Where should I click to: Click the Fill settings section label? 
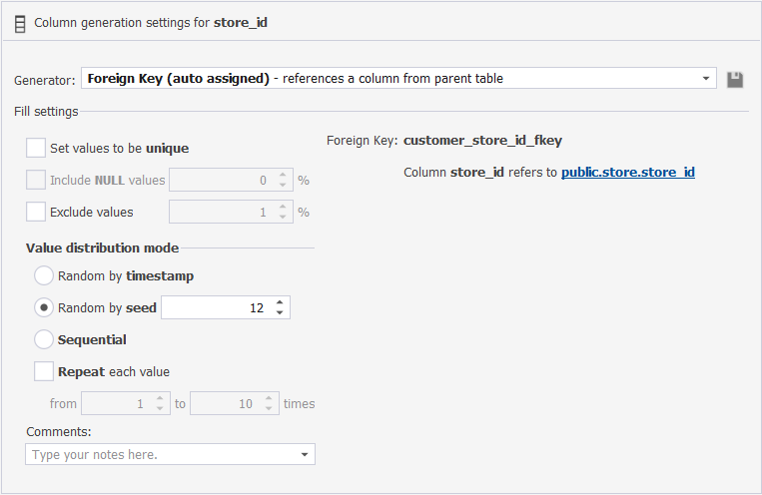click(46, 111)
